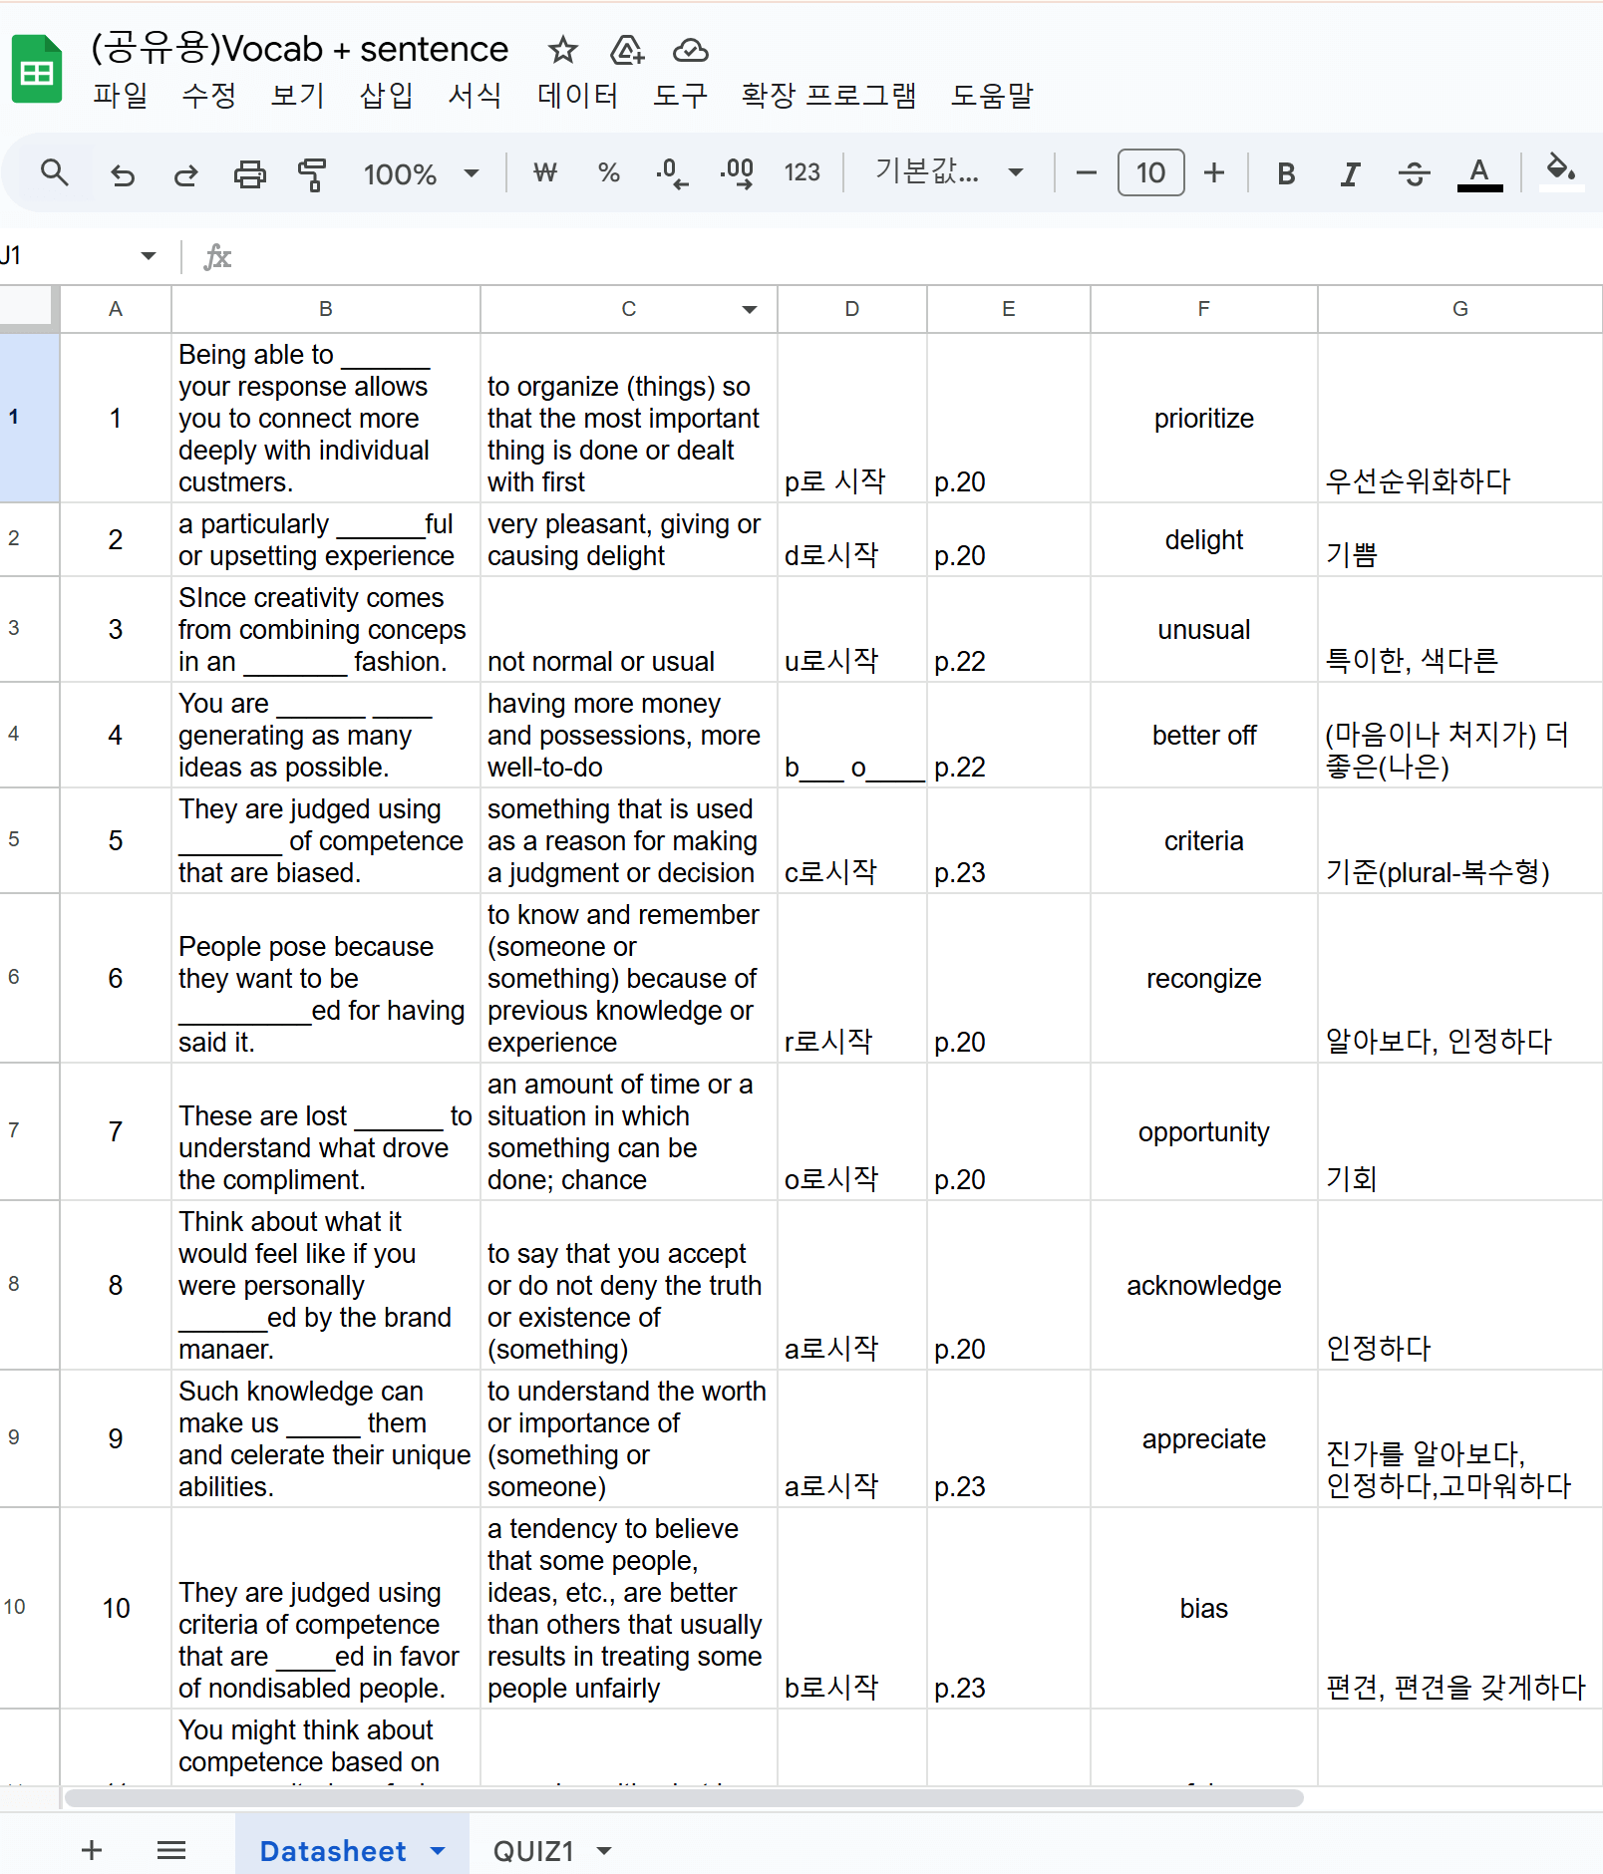Viewport: 1603px width, 1874px height.
Task: Open the 도움말 menu
Action: point(992,96)
